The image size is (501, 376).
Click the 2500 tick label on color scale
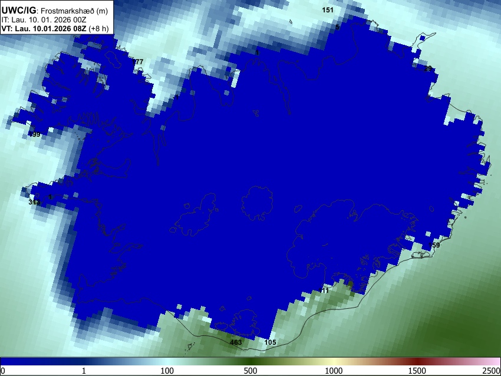tap(492, 371)
